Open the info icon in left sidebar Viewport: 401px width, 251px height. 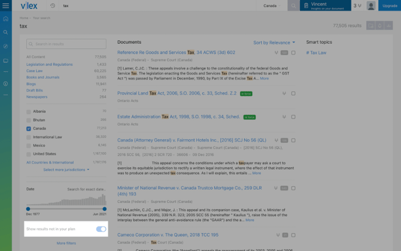pos(5,84)
